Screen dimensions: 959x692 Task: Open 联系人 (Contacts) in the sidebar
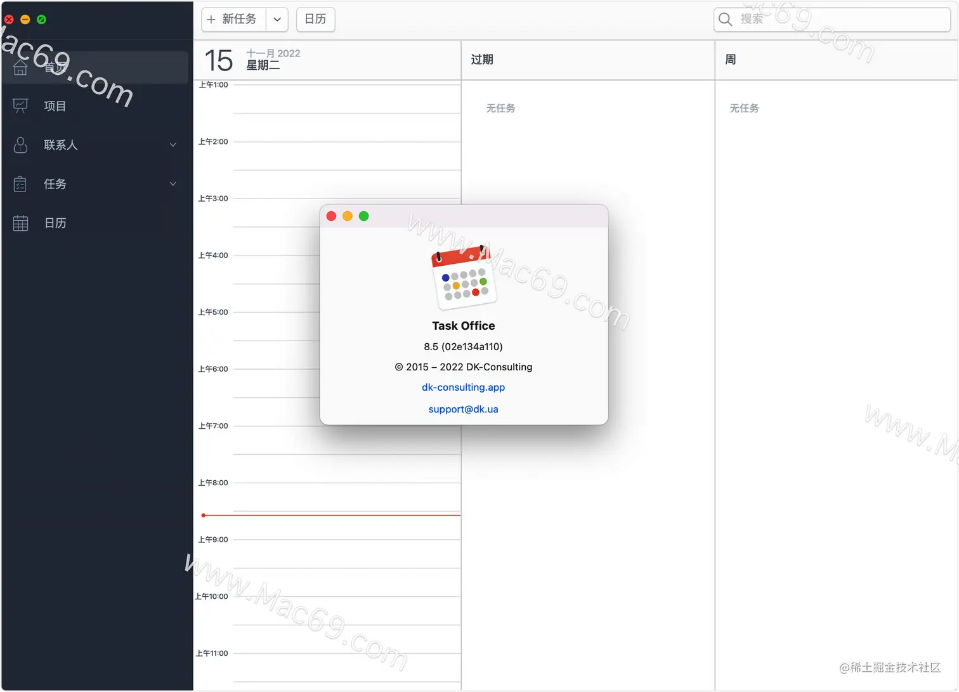click(96, 145)
